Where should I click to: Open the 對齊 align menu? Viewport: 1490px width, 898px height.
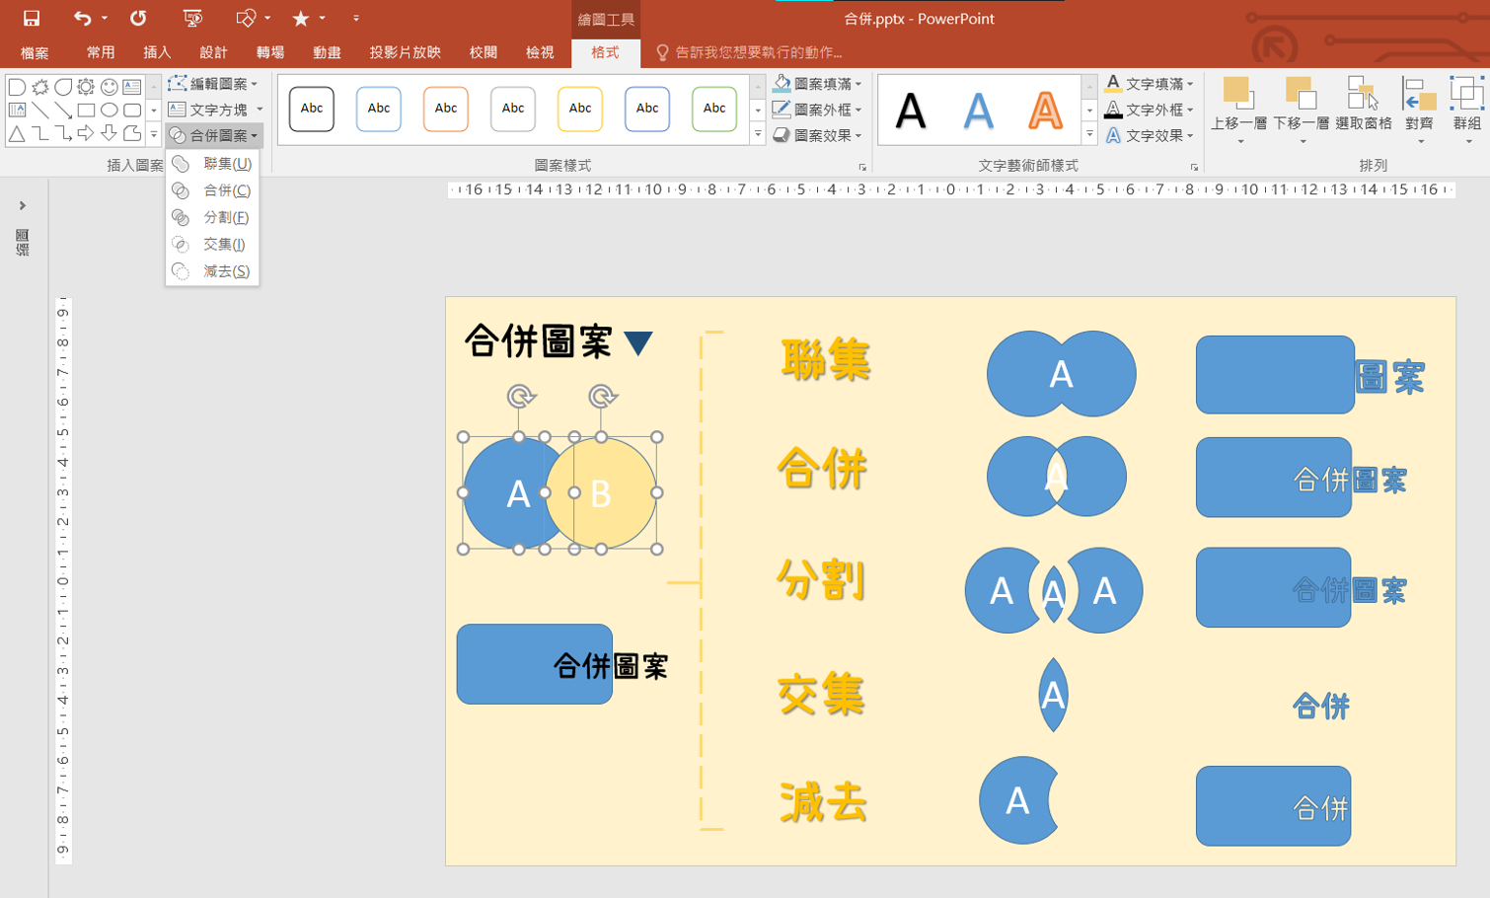coord(1419,111)
